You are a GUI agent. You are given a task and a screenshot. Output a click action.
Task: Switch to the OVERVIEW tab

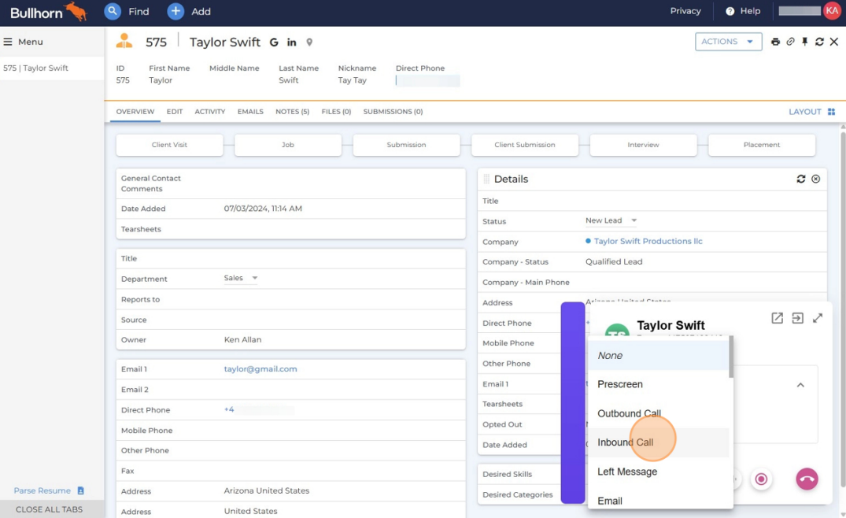pyautogui.click(x=135, y=112)
